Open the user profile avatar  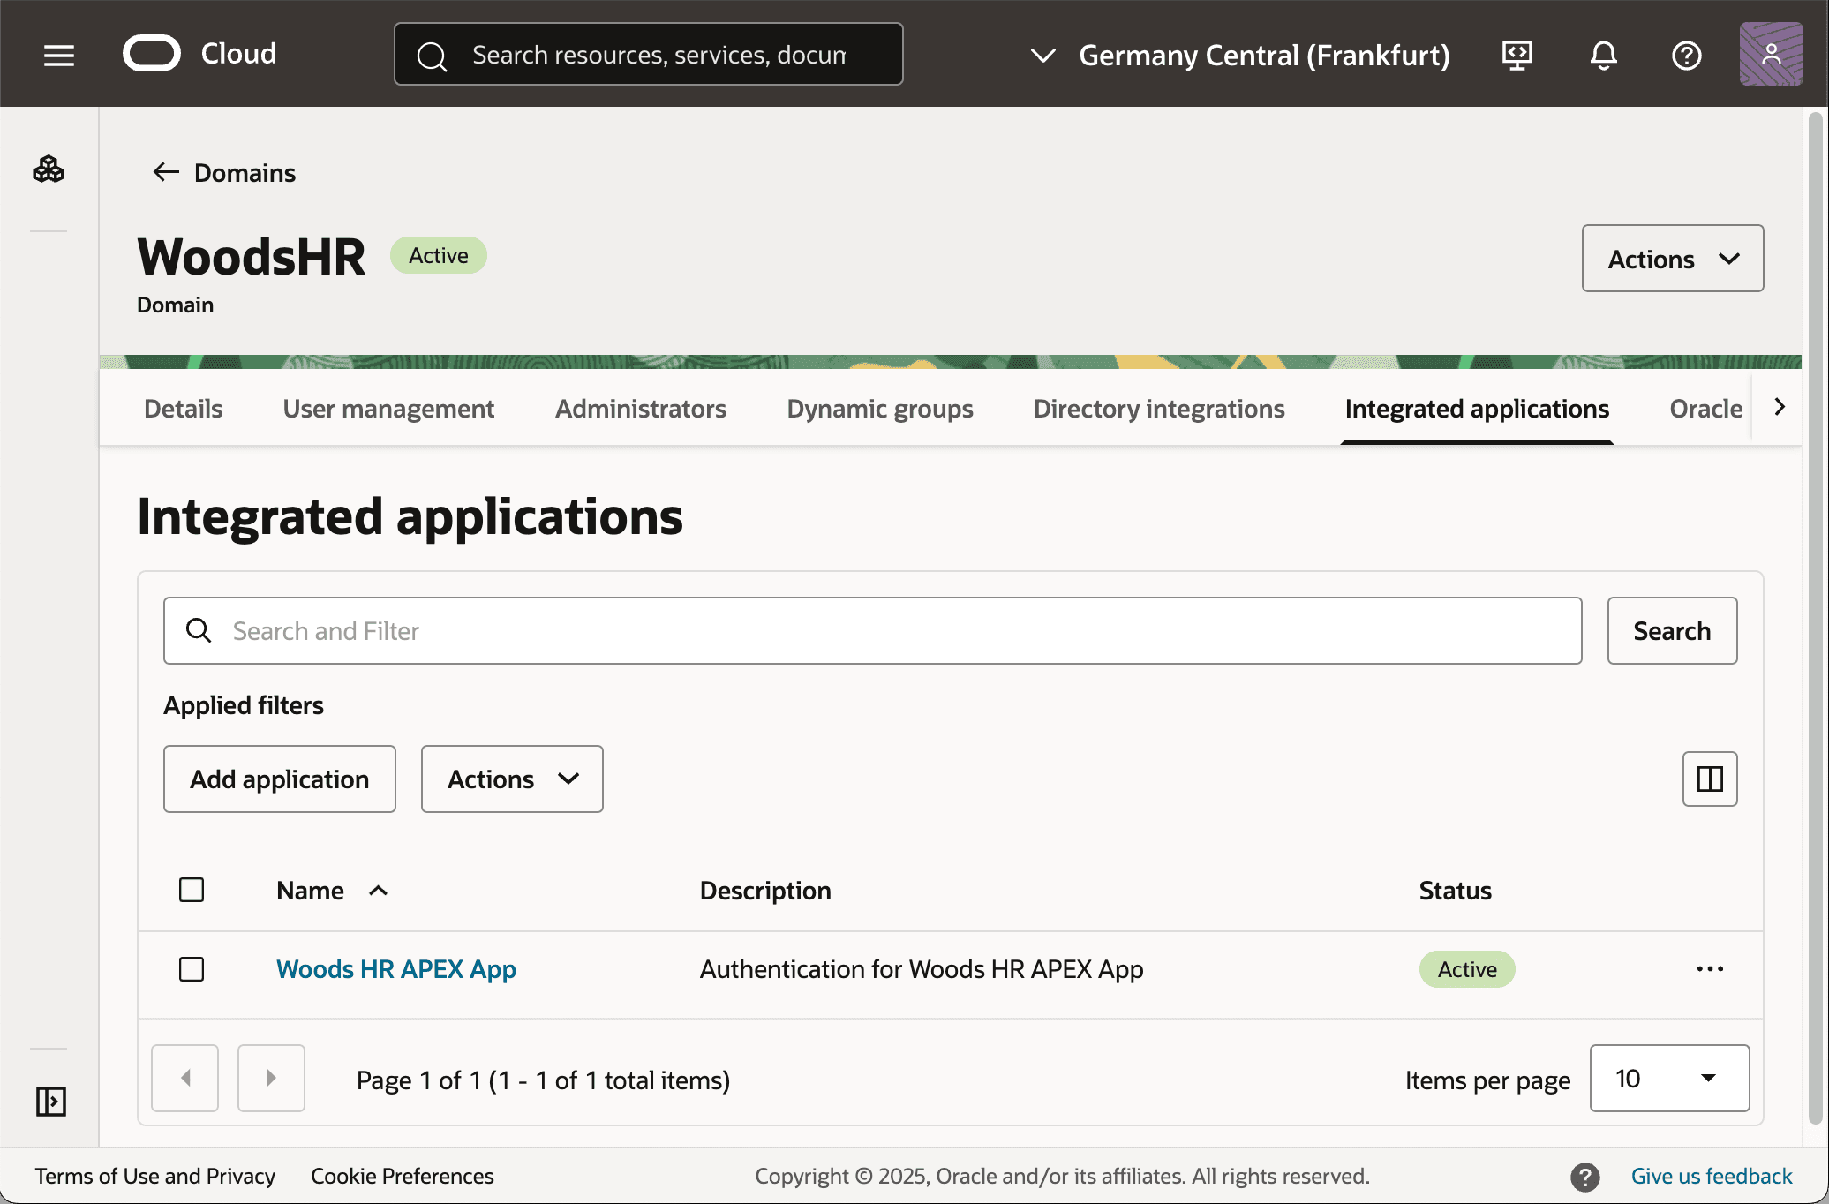click(1771, 55)
